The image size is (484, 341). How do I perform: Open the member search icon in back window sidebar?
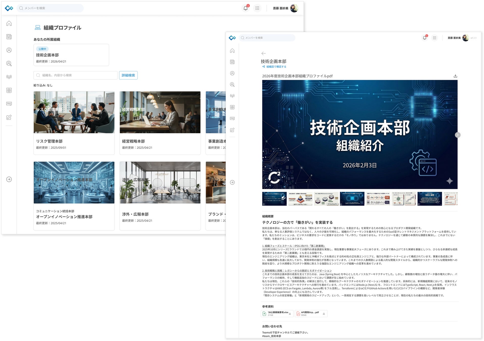(x=9, y=64)
